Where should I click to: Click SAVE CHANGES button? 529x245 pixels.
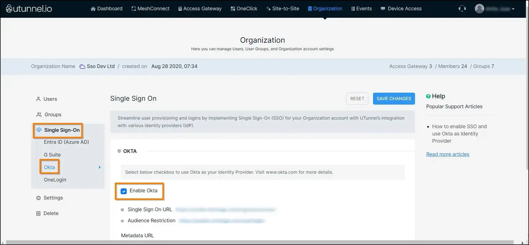tap(394, 99)
